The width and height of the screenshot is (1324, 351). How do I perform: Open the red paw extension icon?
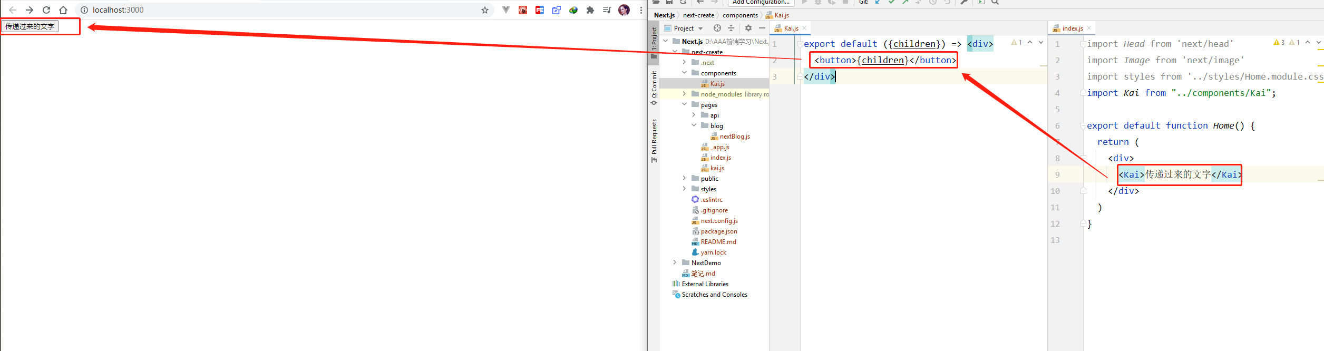click(x=523, y=10)
